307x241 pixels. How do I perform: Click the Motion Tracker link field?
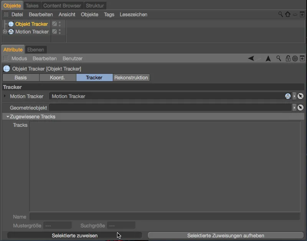[170, 96]
